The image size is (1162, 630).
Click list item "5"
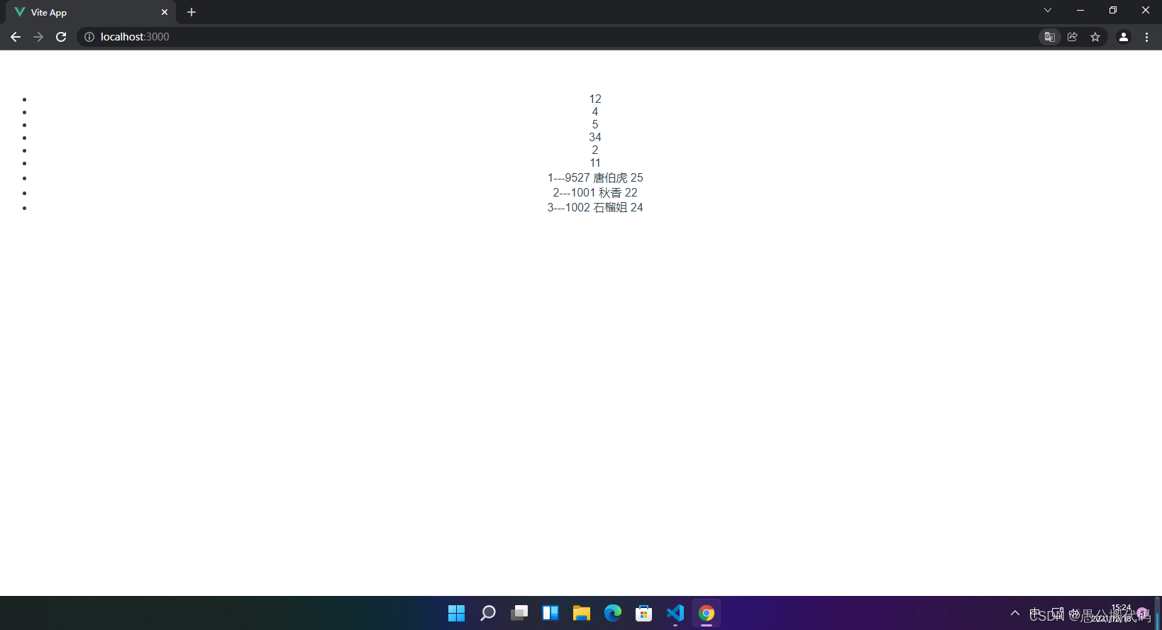click(595, 125)
